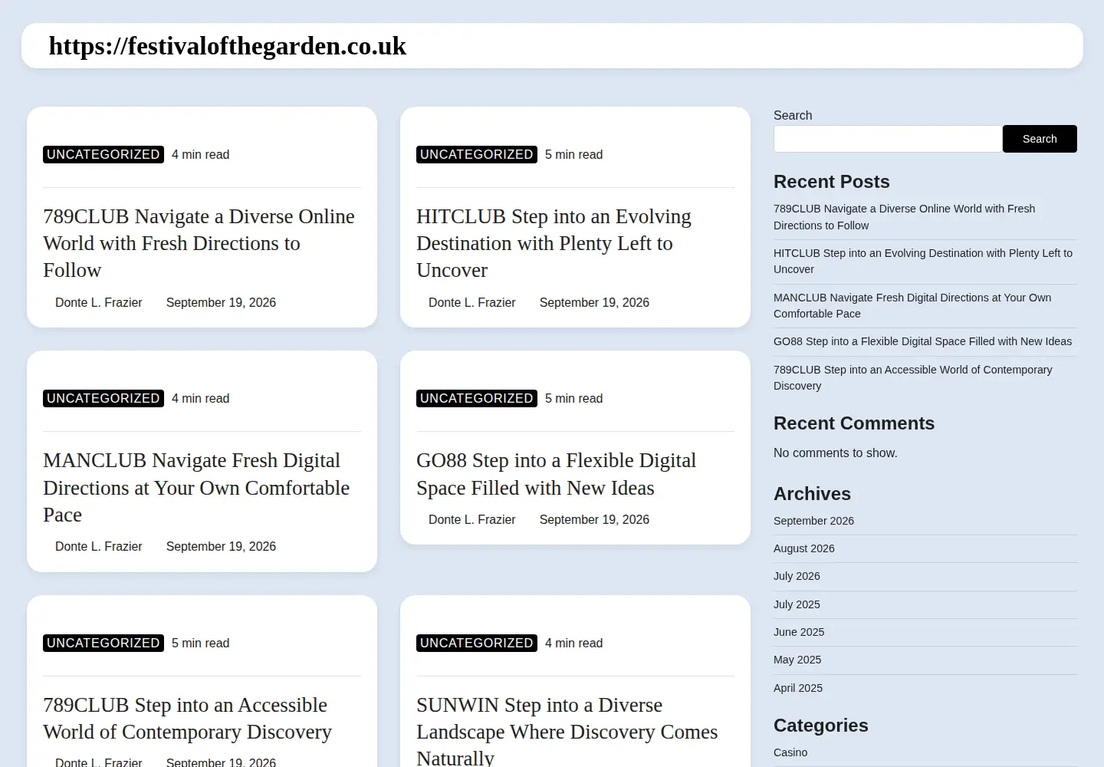Viewport: 1104px width, 767px height.
Task: Click September 19, 2026 date on 789CLUB Navigate card
Action: pos(221,302)
